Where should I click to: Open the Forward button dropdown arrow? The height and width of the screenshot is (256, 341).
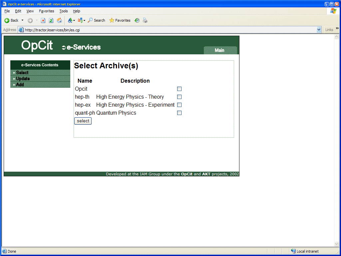point(37,20)
